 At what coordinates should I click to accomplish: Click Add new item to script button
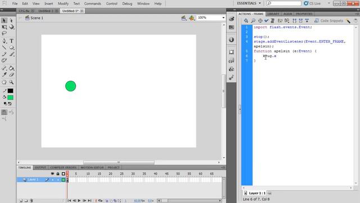246,21
